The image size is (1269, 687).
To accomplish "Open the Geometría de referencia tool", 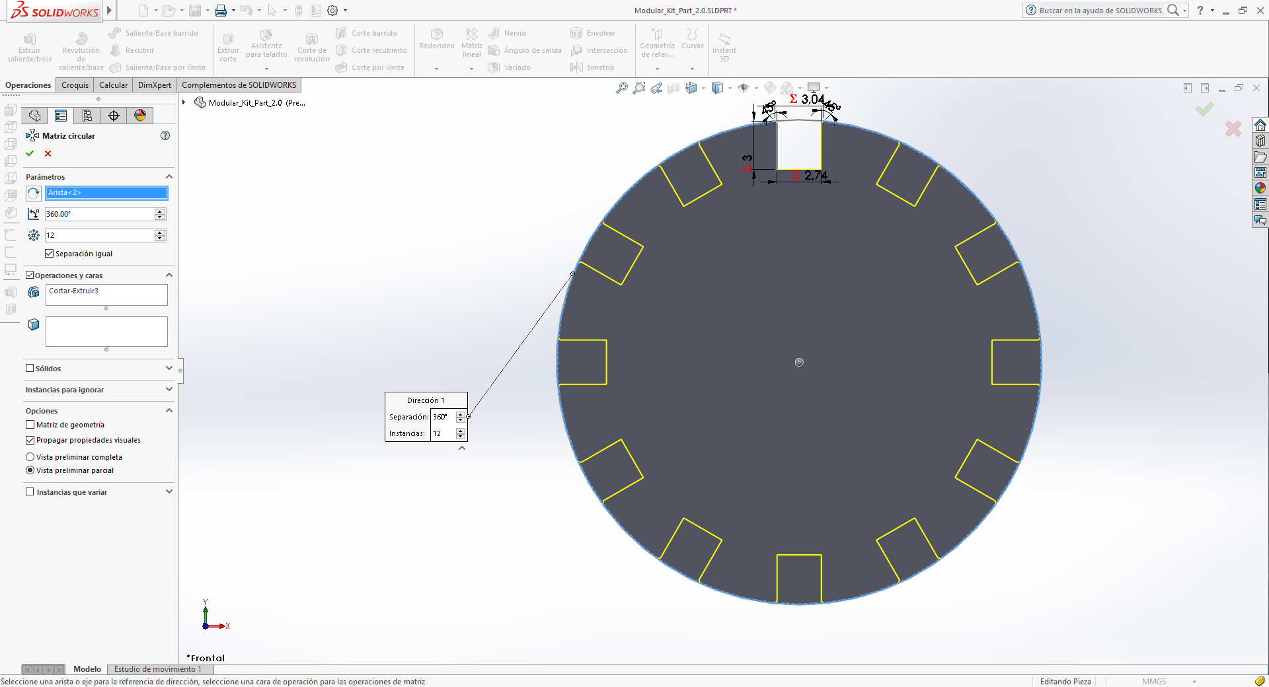I will (x=657, y=43).
